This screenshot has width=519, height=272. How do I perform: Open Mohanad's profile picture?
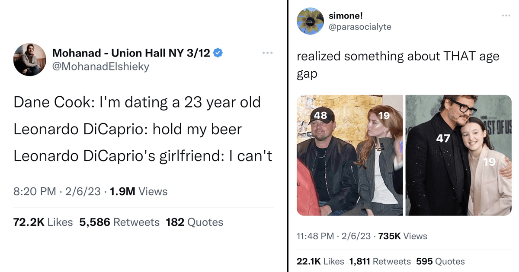[30, 60]
